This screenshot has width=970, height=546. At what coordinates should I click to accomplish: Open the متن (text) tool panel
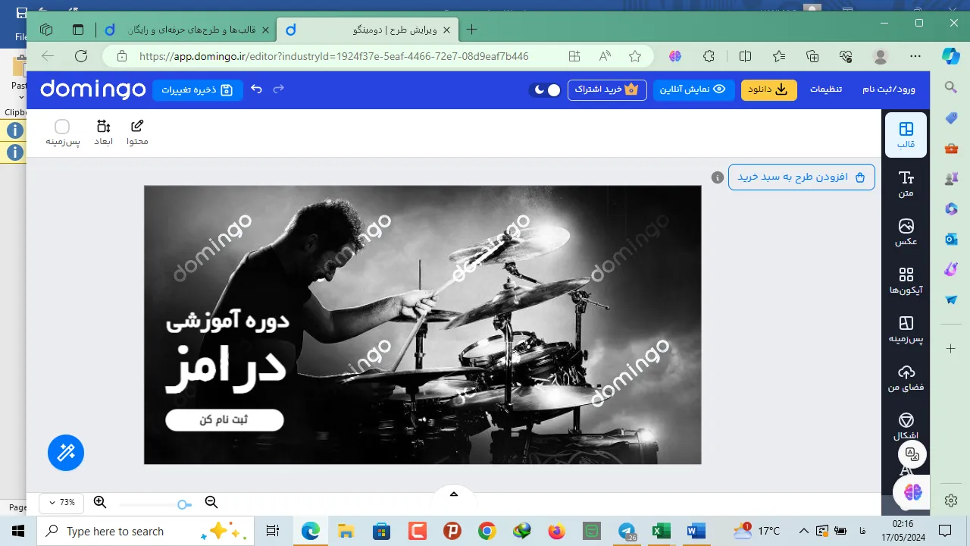click(906, 184)
